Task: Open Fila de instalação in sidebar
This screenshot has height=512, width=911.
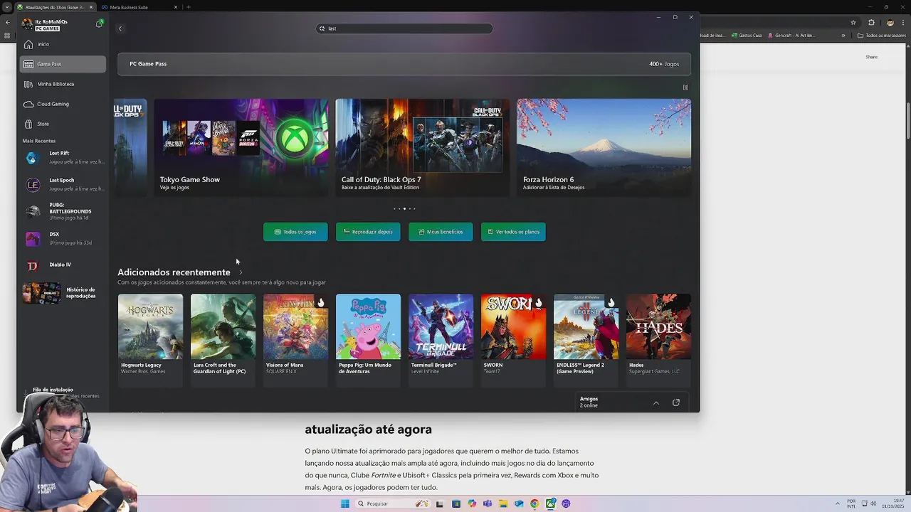Action: tap(63, 393)
